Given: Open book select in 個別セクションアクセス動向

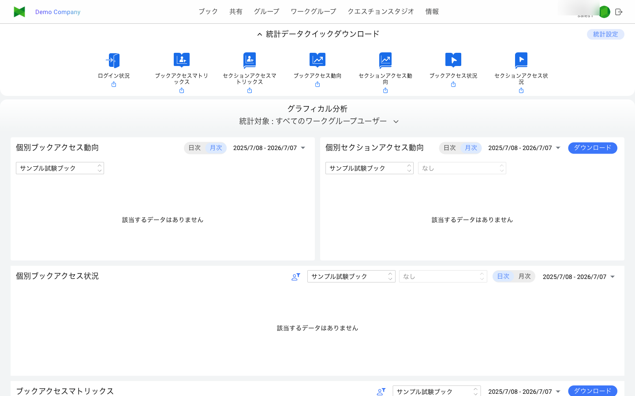Looking at the screenshot, I should [x=370, y=168].
